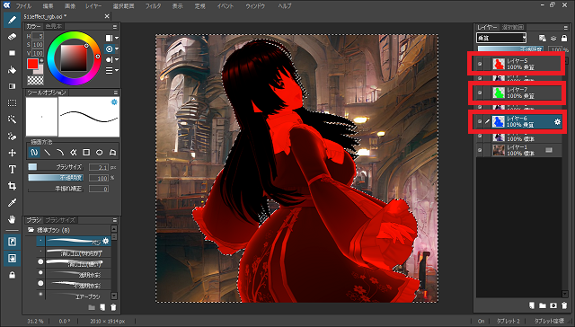Open the layer blend mode dropdown

pos(501,38)
